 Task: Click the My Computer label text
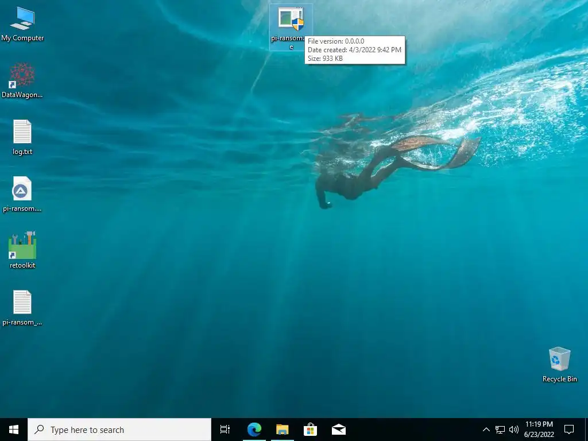point(22,38)
